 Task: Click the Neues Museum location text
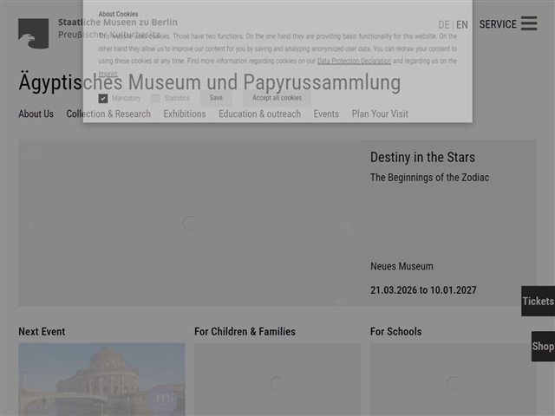[x=402, y=266]
